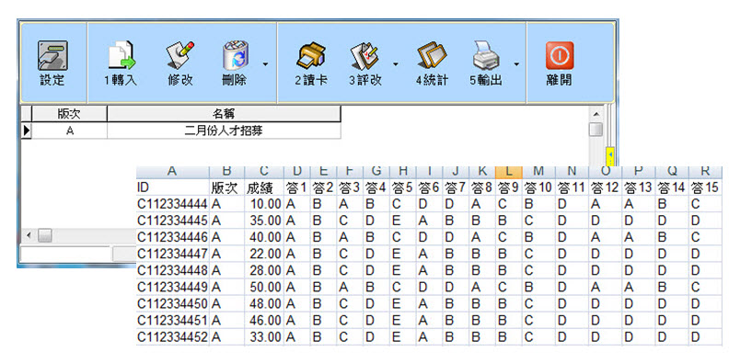Open 4統計 statistics
Screen dimensions: 740x363
(x=432, y=55)
